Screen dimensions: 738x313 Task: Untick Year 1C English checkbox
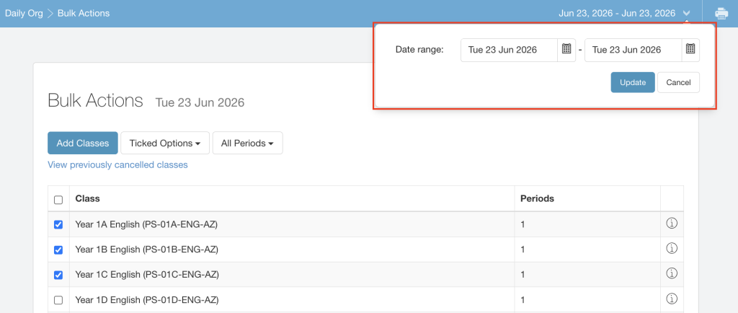tap(58, 275)
